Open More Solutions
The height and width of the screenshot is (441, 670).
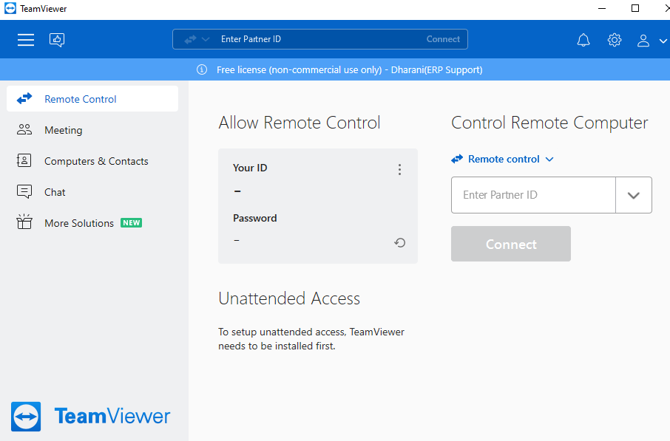tap(92, 223)
